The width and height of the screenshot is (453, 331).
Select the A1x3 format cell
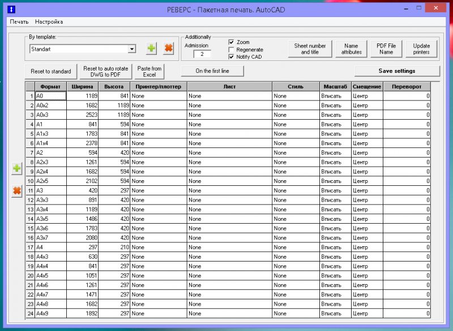pyautogui.click(x=51, y=134)
